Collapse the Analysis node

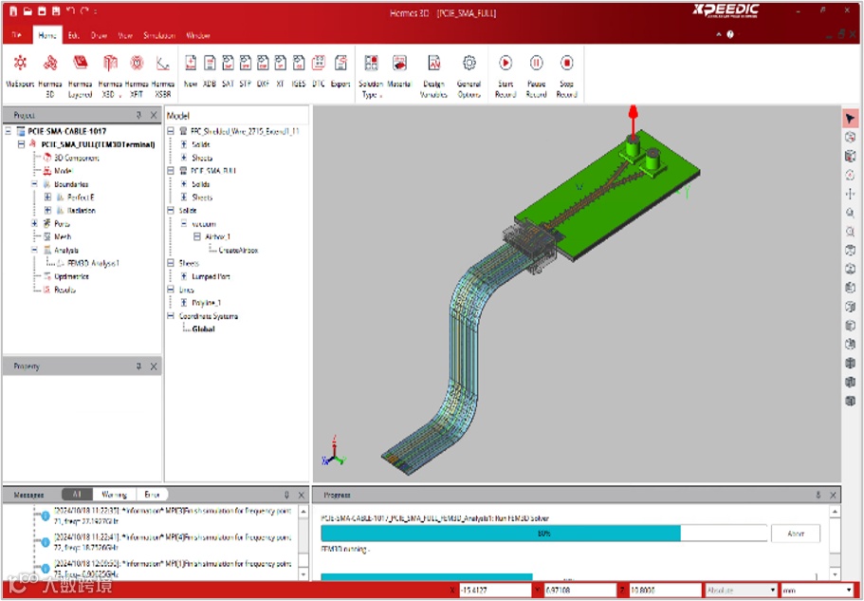click(34, 251)
